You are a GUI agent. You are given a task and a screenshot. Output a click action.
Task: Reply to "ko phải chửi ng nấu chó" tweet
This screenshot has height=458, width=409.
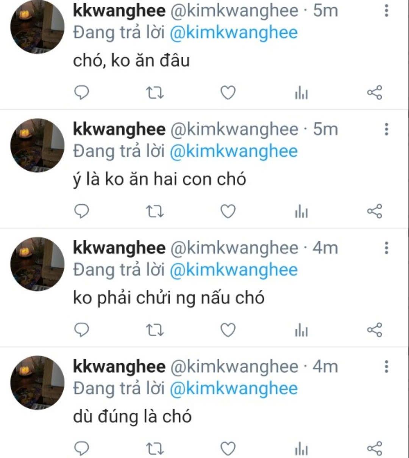point(81,330)
